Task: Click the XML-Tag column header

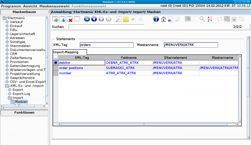Action: (x=82, y=58)
